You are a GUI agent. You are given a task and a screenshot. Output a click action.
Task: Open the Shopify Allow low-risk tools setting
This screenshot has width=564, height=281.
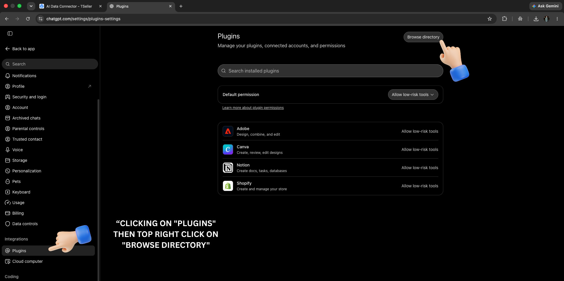pos(420,186)
